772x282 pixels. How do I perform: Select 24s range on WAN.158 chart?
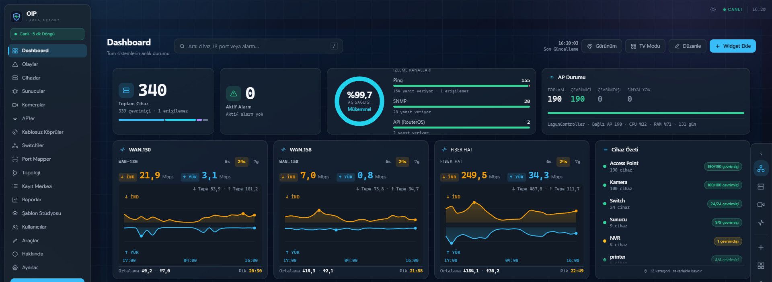[x=402, y=161]
